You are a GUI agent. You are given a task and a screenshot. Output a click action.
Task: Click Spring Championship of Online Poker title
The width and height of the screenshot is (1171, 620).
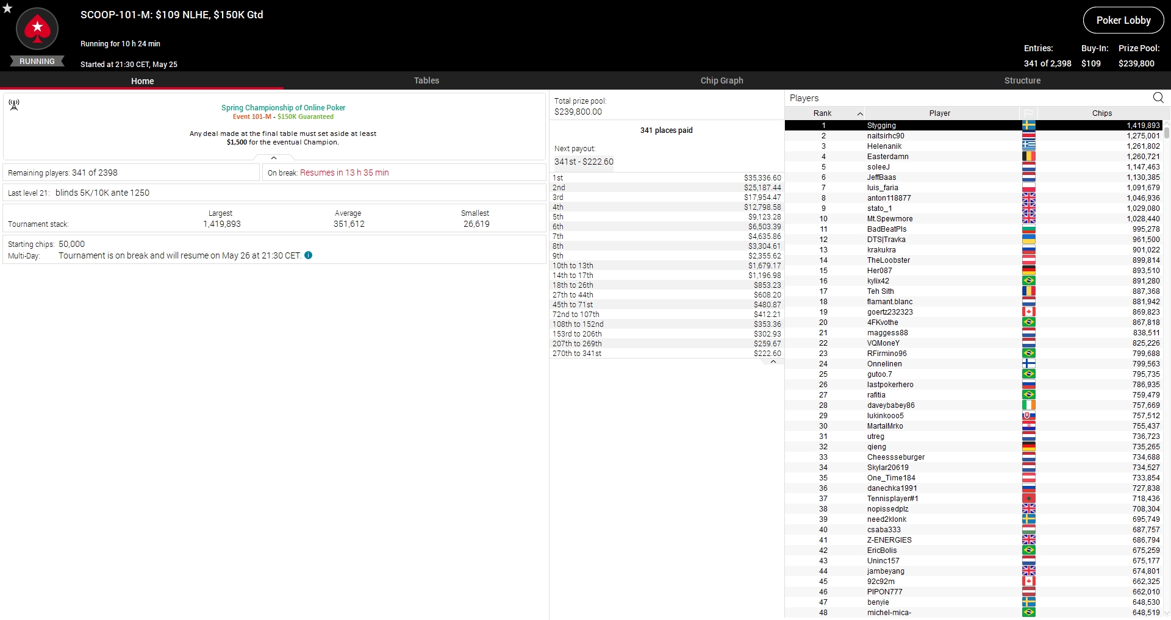(x=284, y=108)
